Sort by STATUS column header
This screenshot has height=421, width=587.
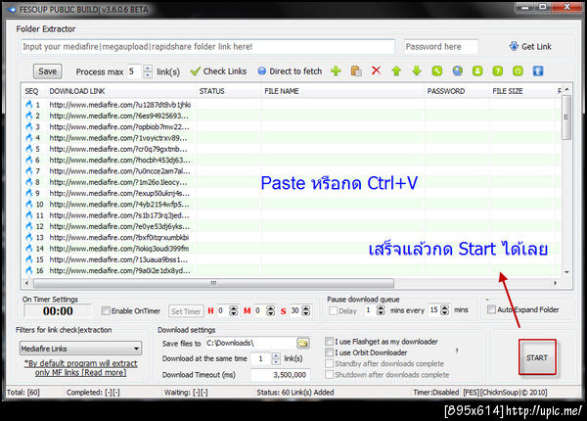click(211, 91)
